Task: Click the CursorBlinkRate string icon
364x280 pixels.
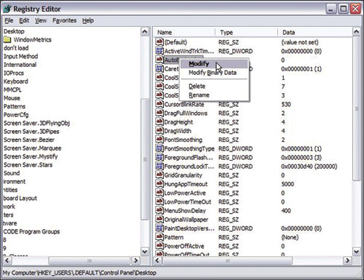Action: 159,104
